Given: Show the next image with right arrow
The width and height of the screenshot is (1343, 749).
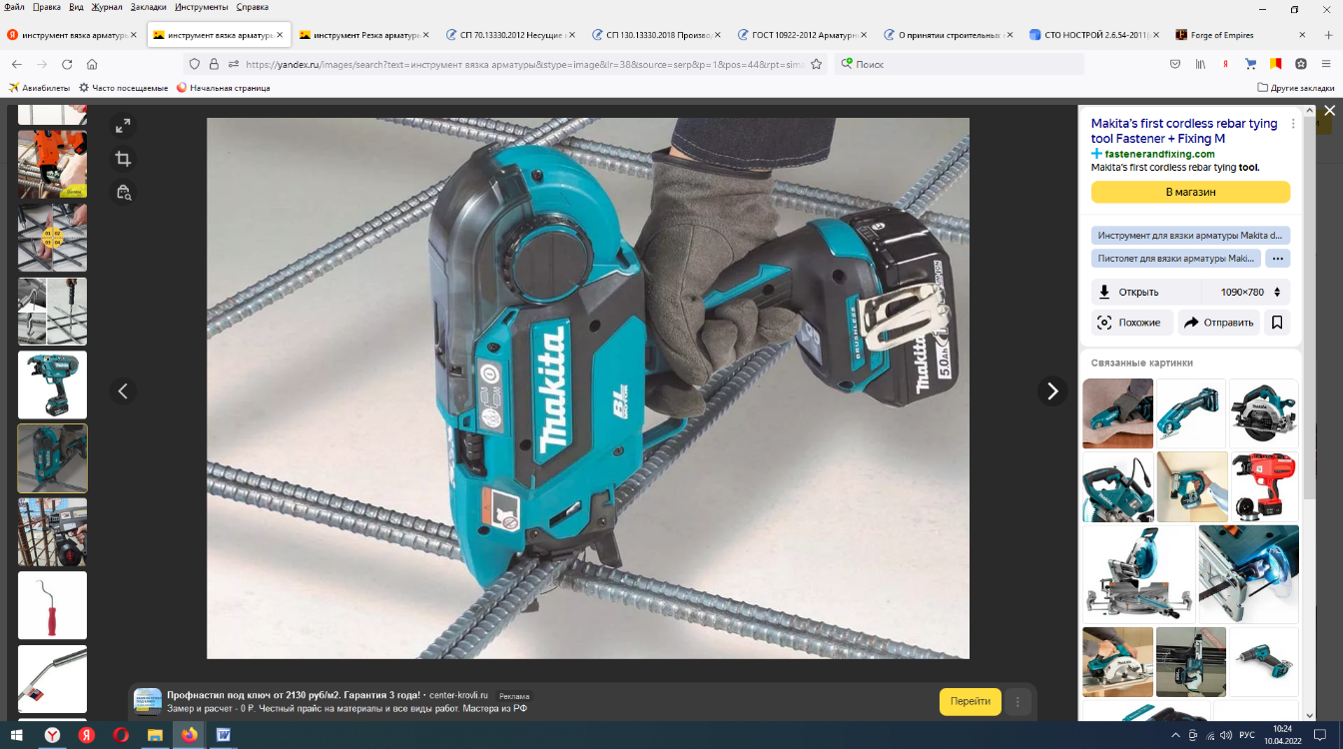Looking at the screenshot, I should pos(1051,390).
